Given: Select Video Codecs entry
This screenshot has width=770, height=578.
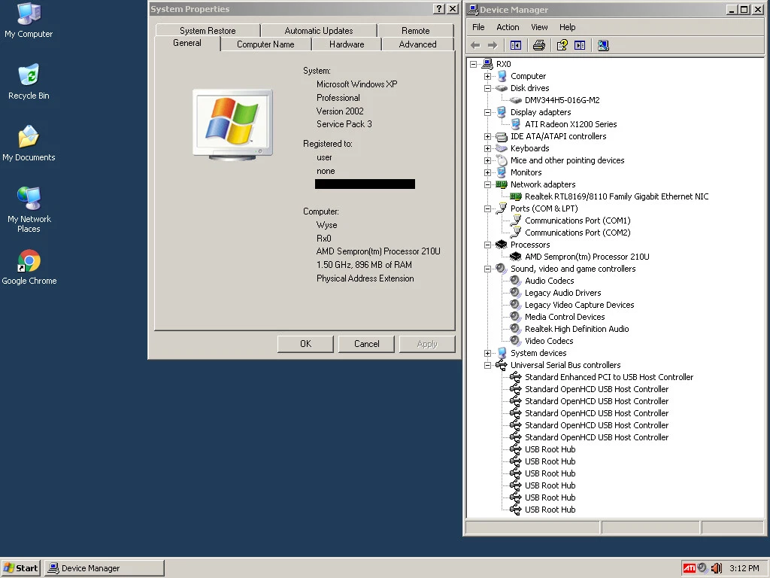Looking at the screenshot, I should (x=549, y=341).
